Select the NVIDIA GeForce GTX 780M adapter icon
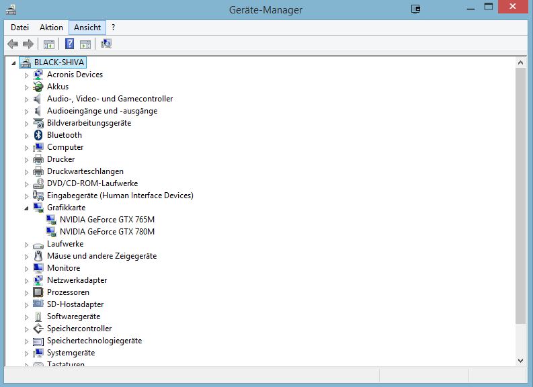 51,232
